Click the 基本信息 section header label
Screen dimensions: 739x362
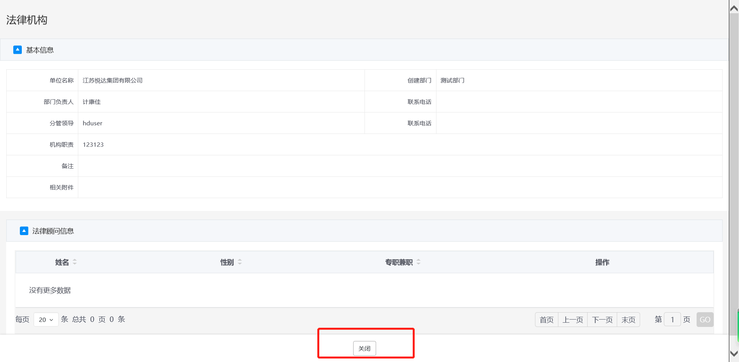[x=40, y=50]
